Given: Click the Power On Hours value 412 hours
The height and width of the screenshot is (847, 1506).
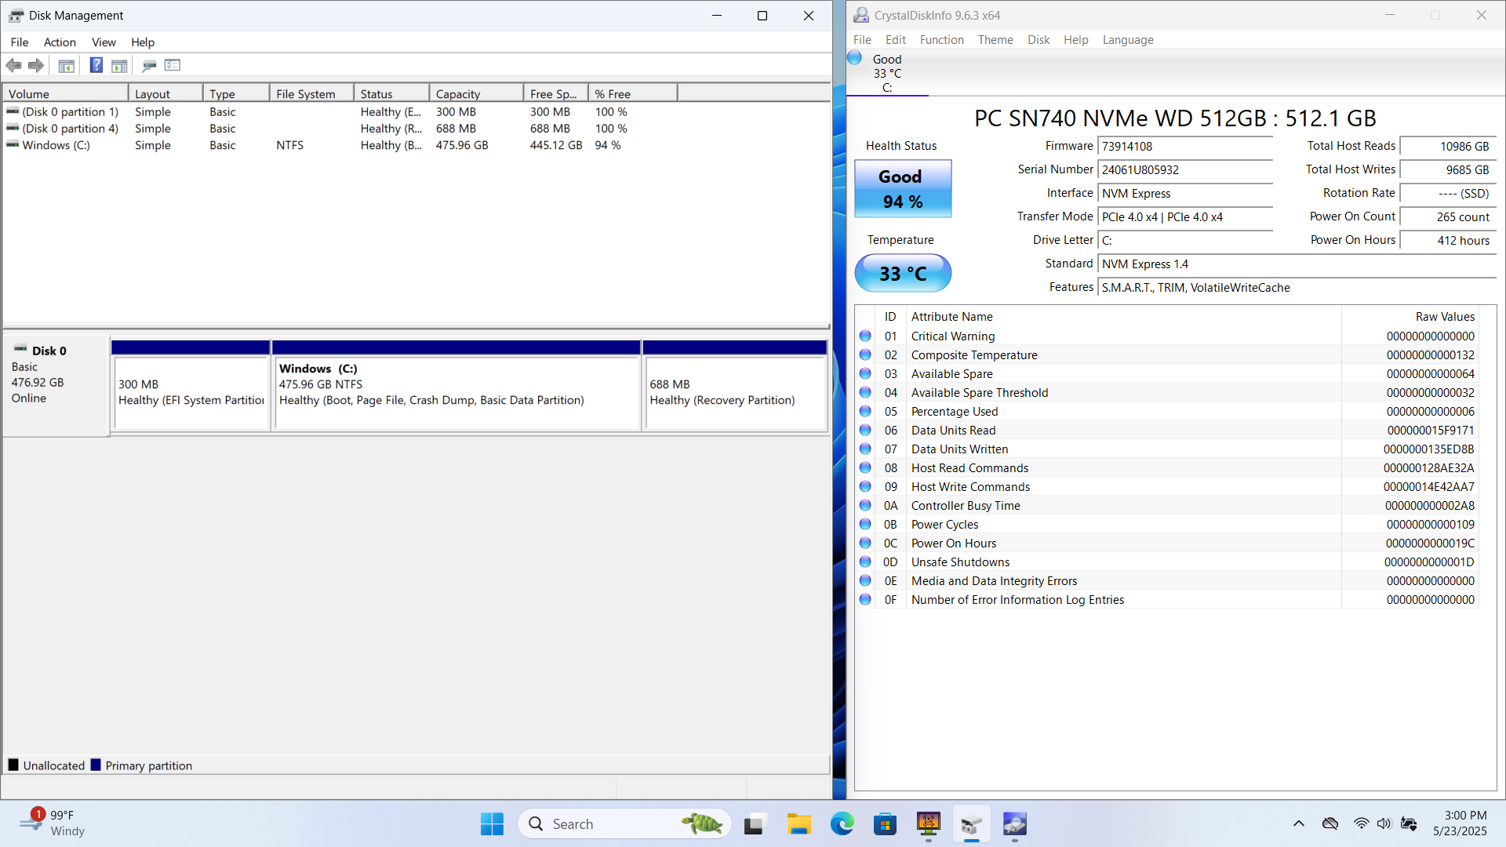Looking at the screenshot, I should (1448, 241).
